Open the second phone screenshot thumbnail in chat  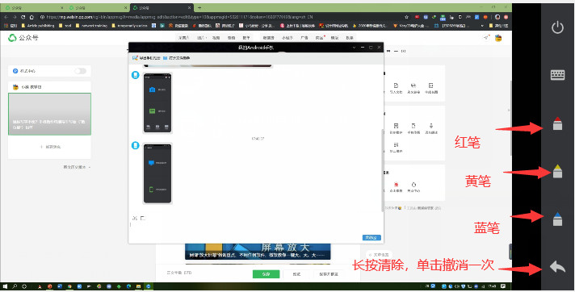157,173
